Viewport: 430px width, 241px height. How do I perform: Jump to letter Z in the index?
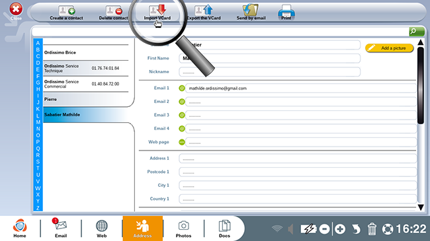[38, 208]
